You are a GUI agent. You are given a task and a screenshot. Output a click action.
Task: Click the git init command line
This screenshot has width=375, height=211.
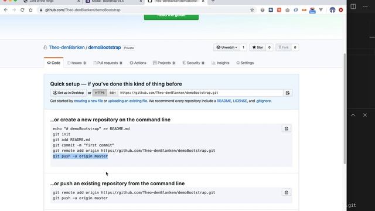(62, 134)
